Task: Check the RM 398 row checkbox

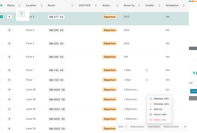Action: (x=1, y=30)
